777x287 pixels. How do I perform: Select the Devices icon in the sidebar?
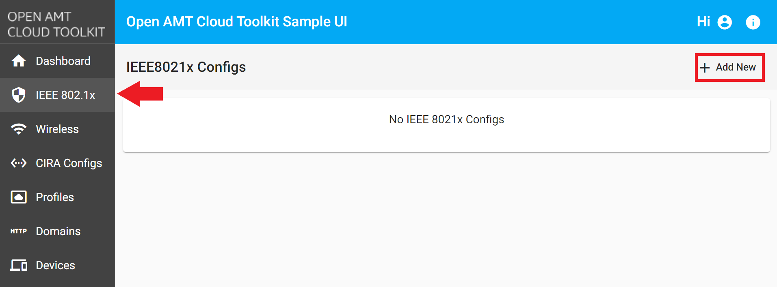tap(18, 265)
